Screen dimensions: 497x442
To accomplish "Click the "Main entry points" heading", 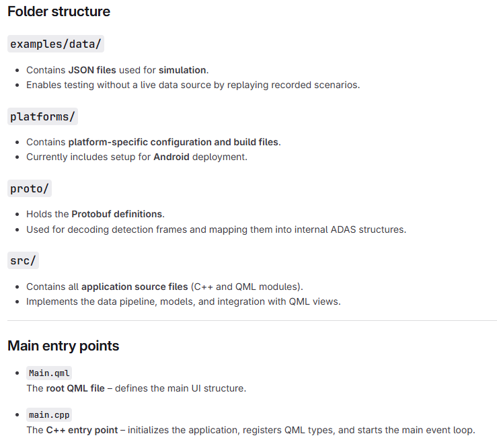I will (63, 346).
